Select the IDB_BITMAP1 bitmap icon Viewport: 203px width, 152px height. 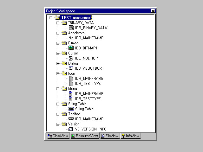pyautogui.click(x=71, y=48)
